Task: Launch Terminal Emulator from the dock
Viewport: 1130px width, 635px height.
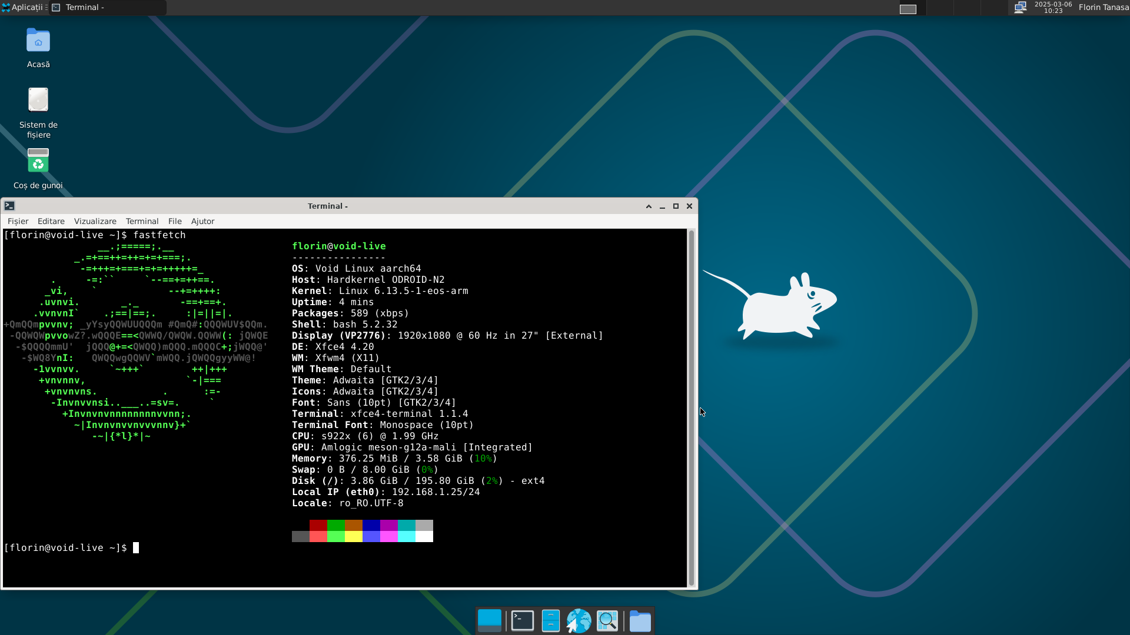Action: tap(523, 621)
